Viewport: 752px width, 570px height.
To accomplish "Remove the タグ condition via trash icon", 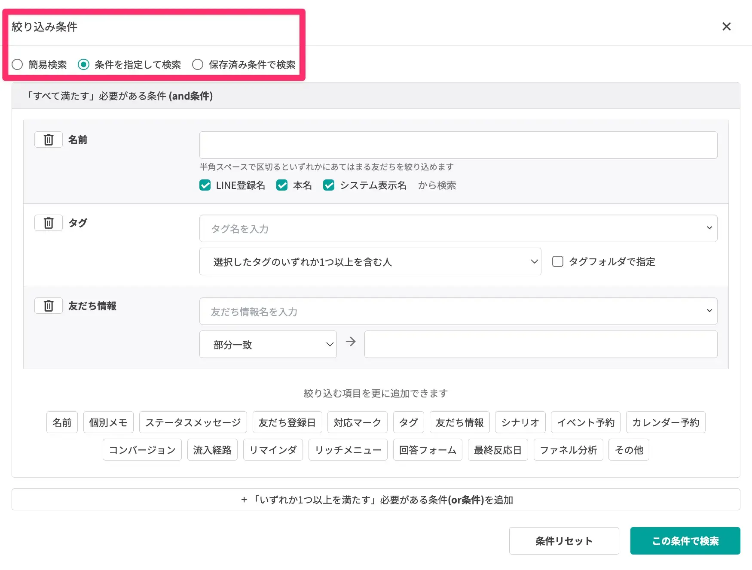I will pyautogui.click(x=49, y=223).
